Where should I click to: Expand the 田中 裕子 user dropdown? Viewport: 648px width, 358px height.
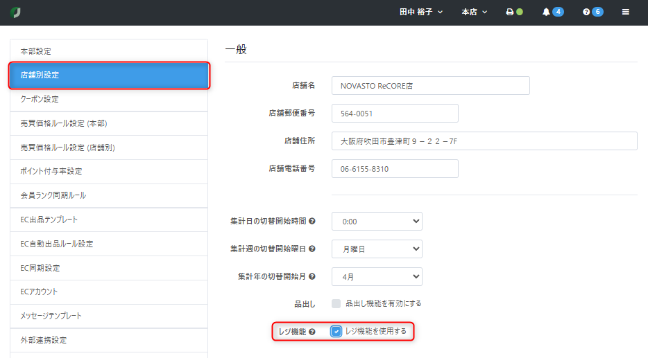pyautogui.click(x=421, y=12)
